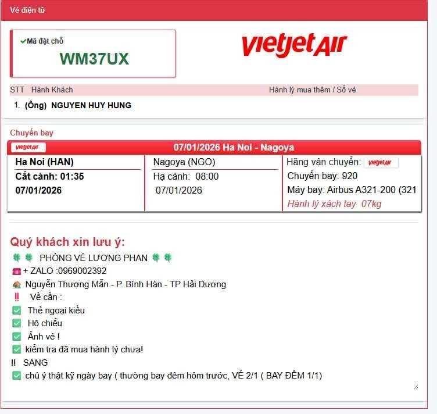Click the house icon beside the address
Viewport: 437px width, 414px height.
click(x=16, y=285)
